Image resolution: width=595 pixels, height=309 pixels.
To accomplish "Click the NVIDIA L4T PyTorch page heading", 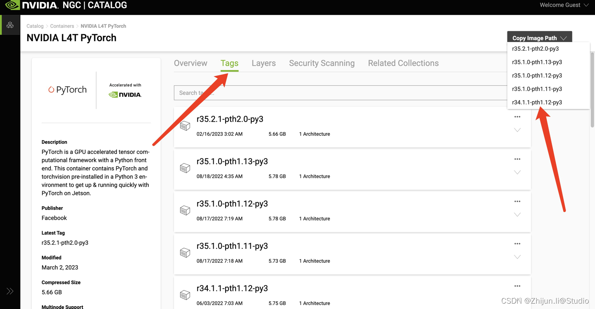I will coord(71,38).
